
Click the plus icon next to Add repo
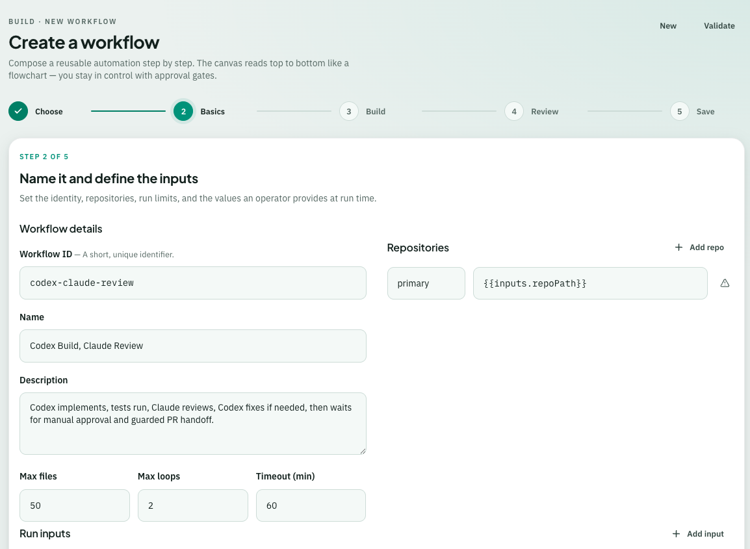point(679,248)
